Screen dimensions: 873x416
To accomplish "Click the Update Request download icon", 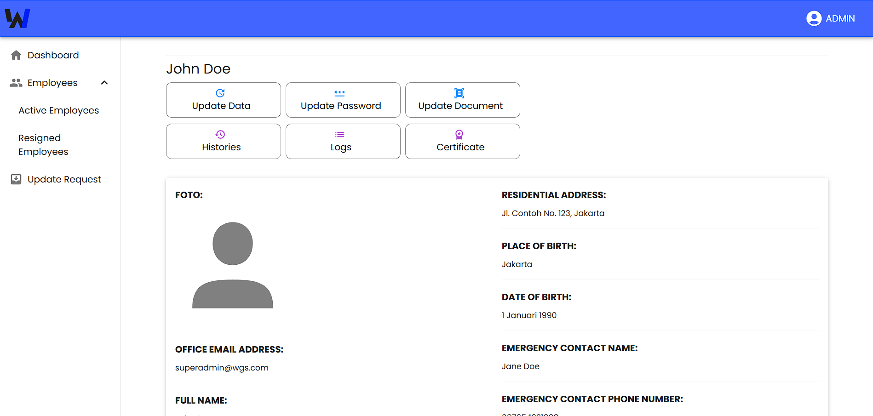I will (x=16, y=179).
